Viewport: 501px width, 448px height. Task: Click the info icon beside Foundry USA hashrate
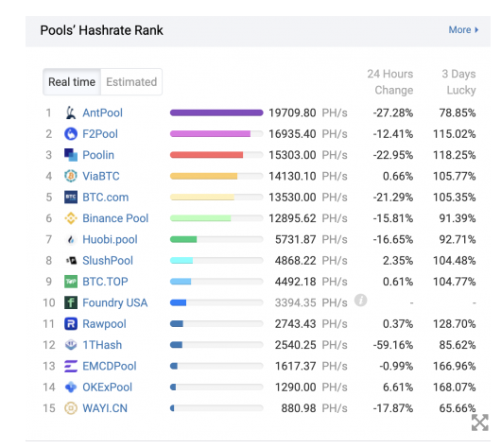tap(361, 301)
